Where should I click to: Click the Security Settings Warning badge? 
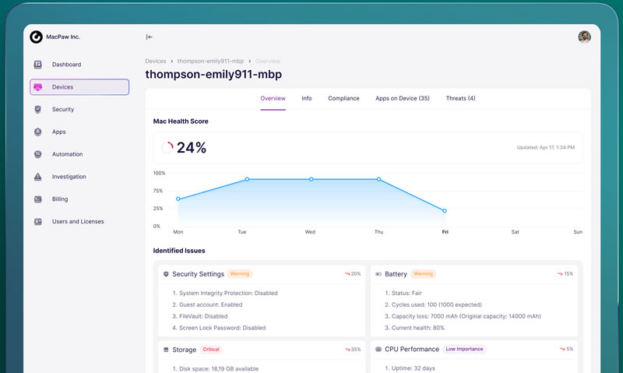[240, 273]
